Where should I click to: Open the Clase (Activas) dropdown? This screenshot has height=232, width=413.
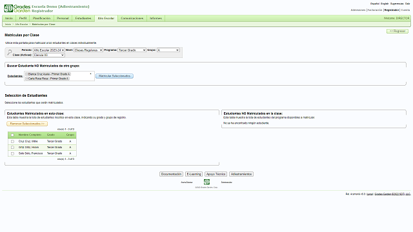(x=49, y=55)
